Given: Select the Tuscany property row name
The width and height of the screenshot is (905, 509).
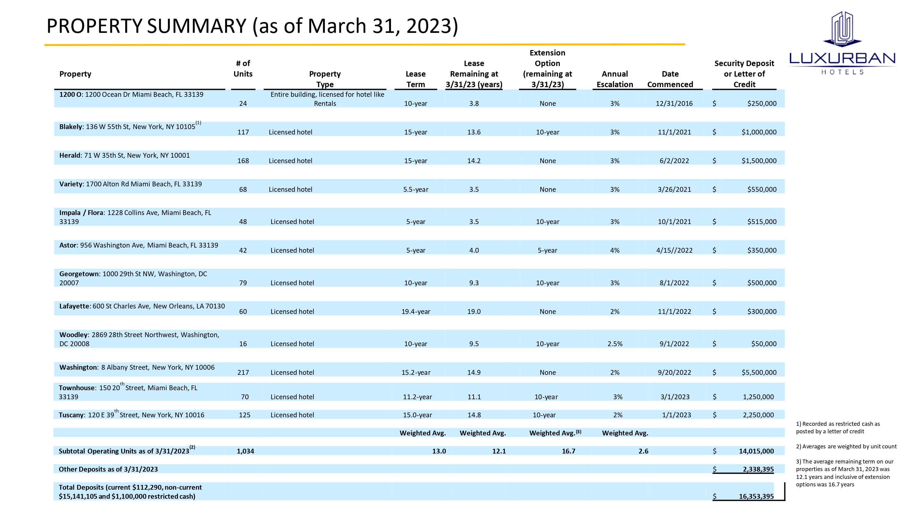Looking at the screenshot, I should click(71, 415).
